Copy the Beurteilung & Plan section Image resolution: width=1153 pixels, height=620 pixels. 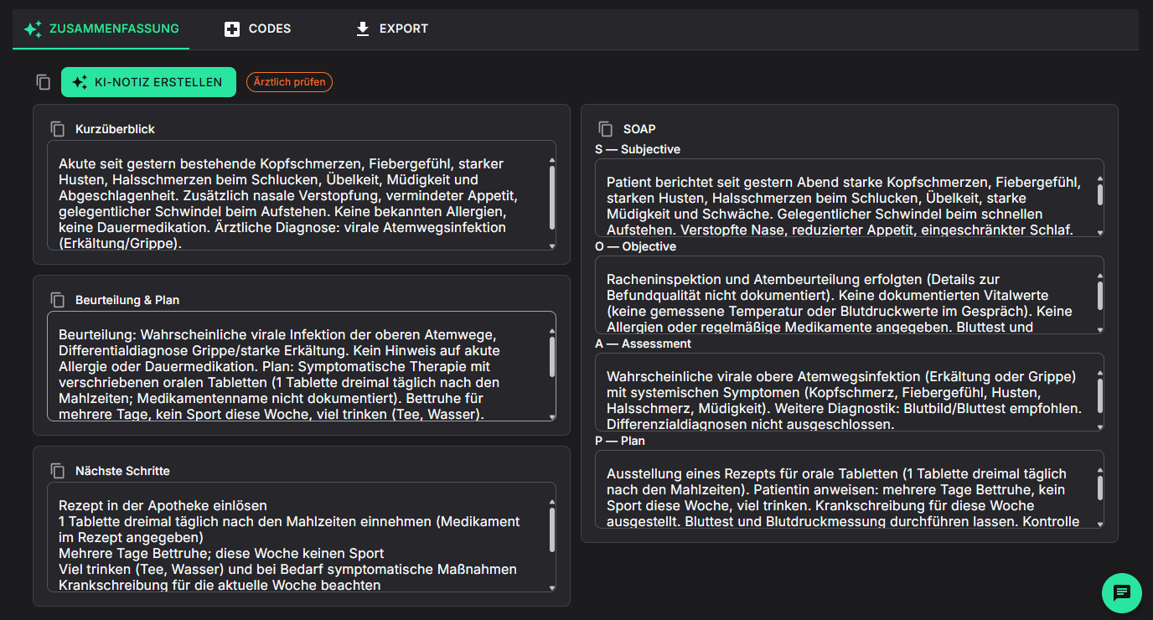point(58,300)
